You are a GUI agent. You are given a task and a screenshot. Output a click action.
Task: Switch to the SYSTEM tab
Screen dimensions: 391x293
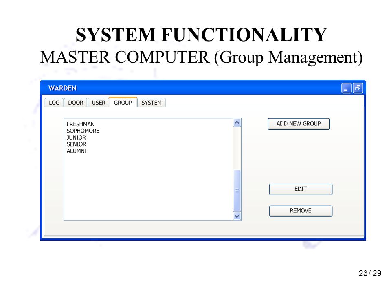pos(152,103)
